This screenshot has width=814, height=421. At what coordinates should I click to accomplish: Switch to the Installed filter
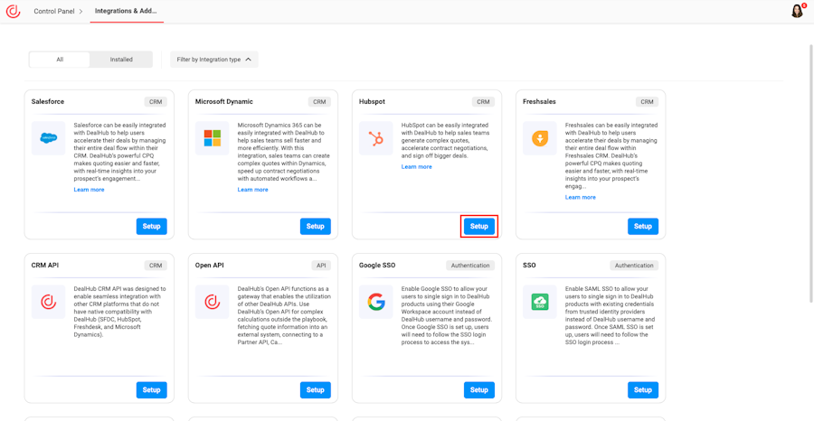121,60
